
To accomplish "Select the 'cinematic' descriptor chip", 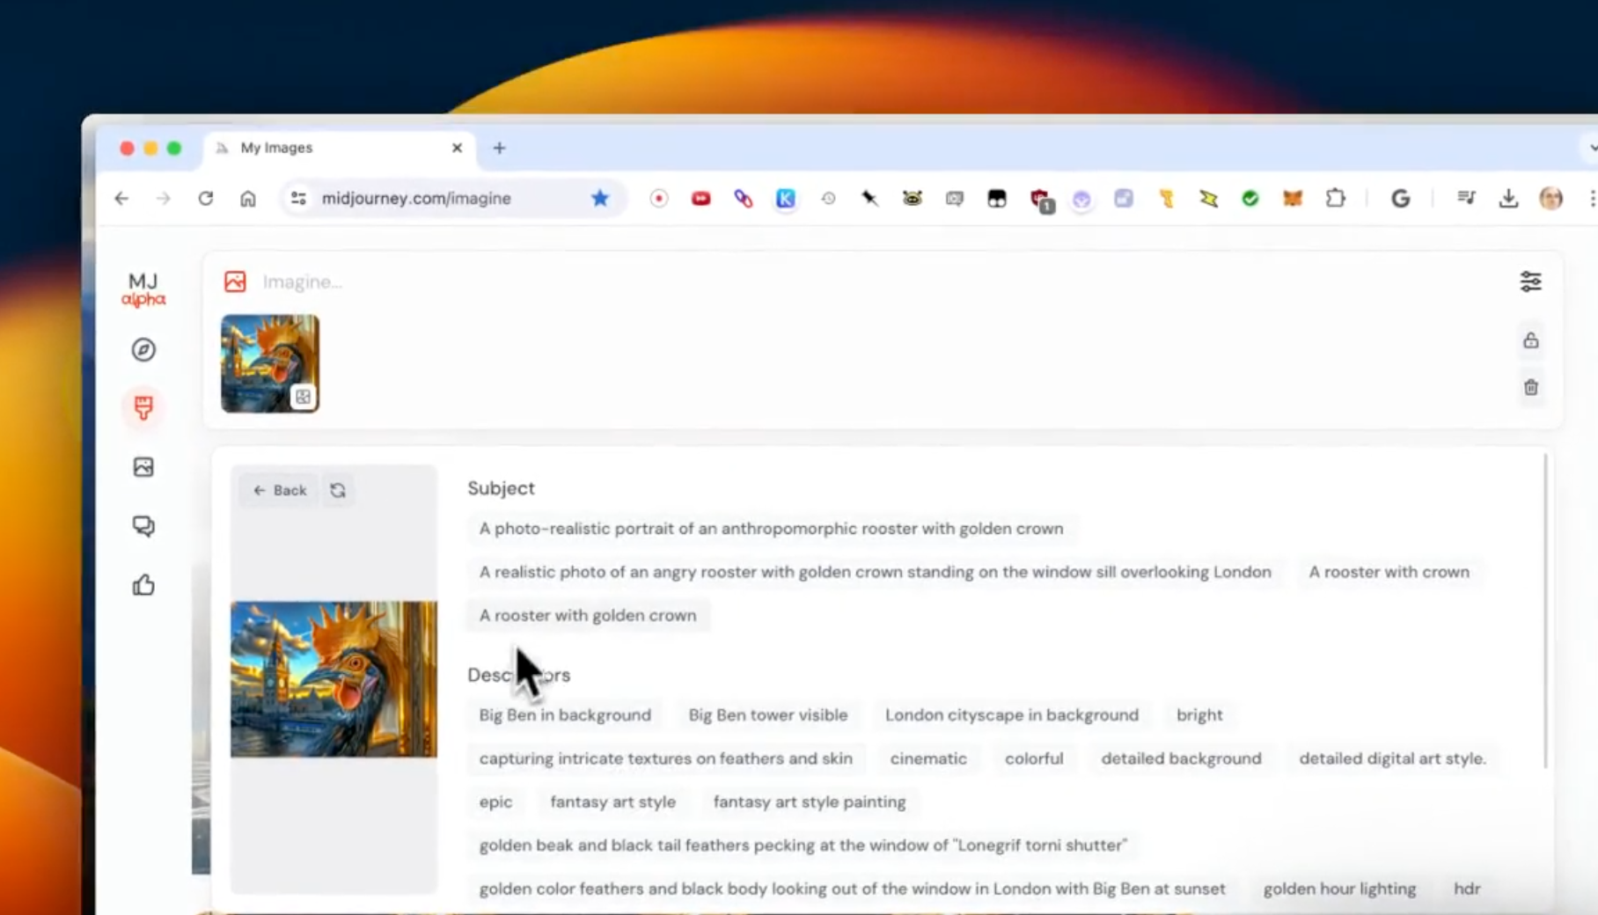I will tap(928, 758).
